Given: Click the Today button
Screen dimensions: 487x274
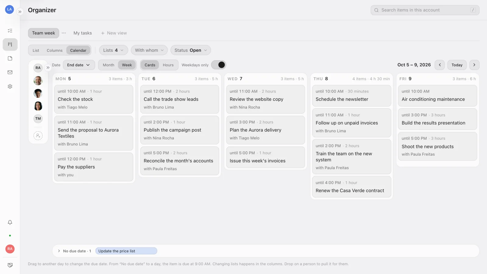Looking at the screenshot, I should pyautogui.click(x=457, y=65).
